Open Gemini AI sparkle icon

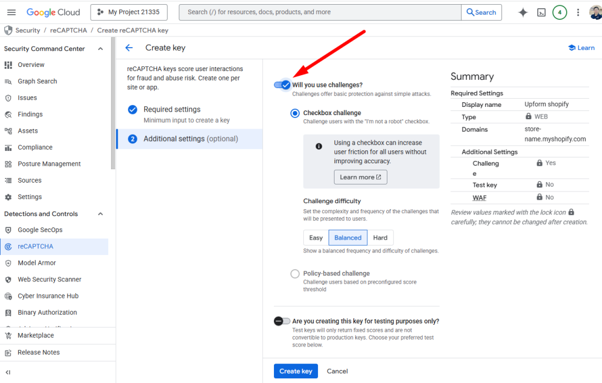523,12
